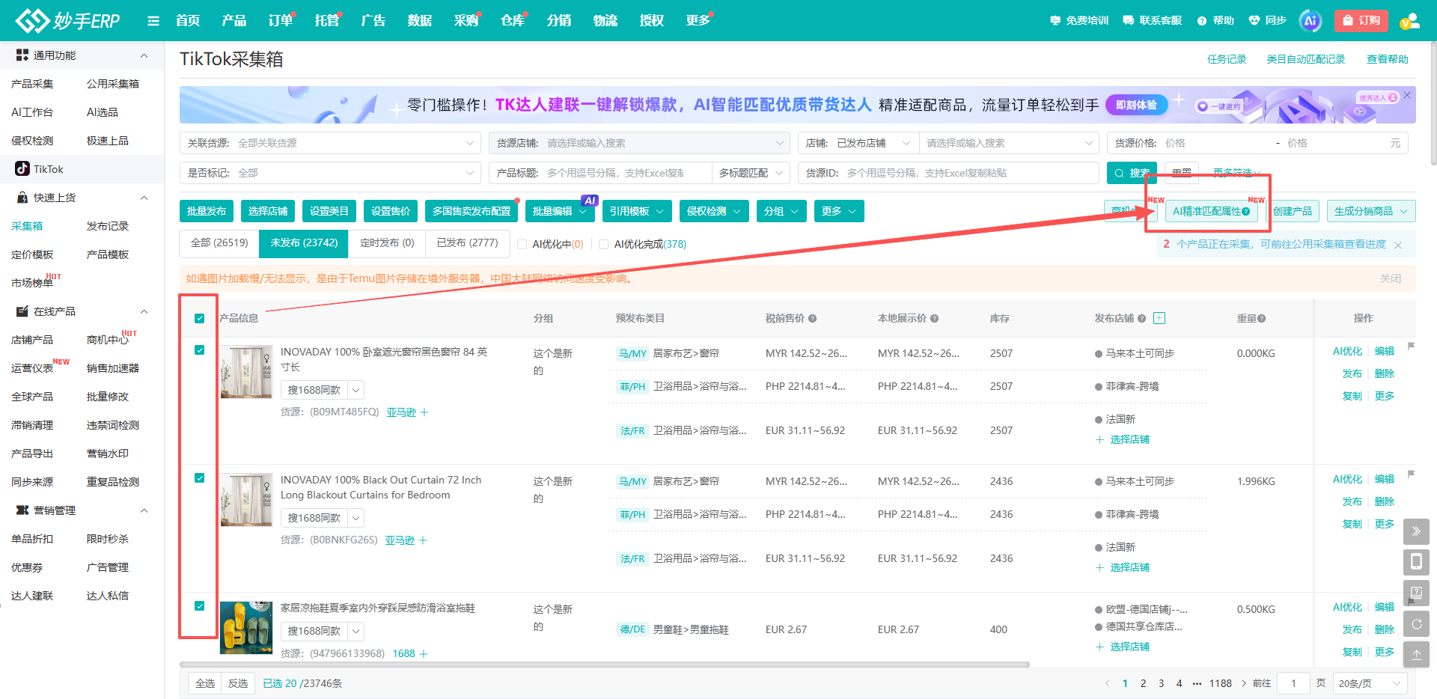Click the refresh floating icon
Image resolution: width=1437 pixels, height=699 pixels.
(x=1416, y=623)
